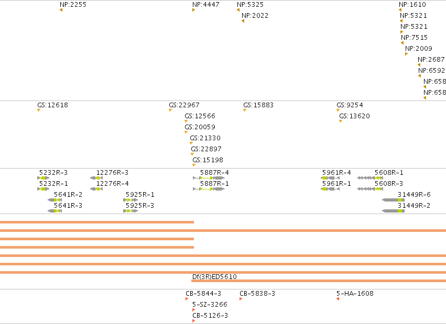This screenshot has height=324, width=446.
Task: Click the triangle marker under NP:2255
Action: (61, 10)
